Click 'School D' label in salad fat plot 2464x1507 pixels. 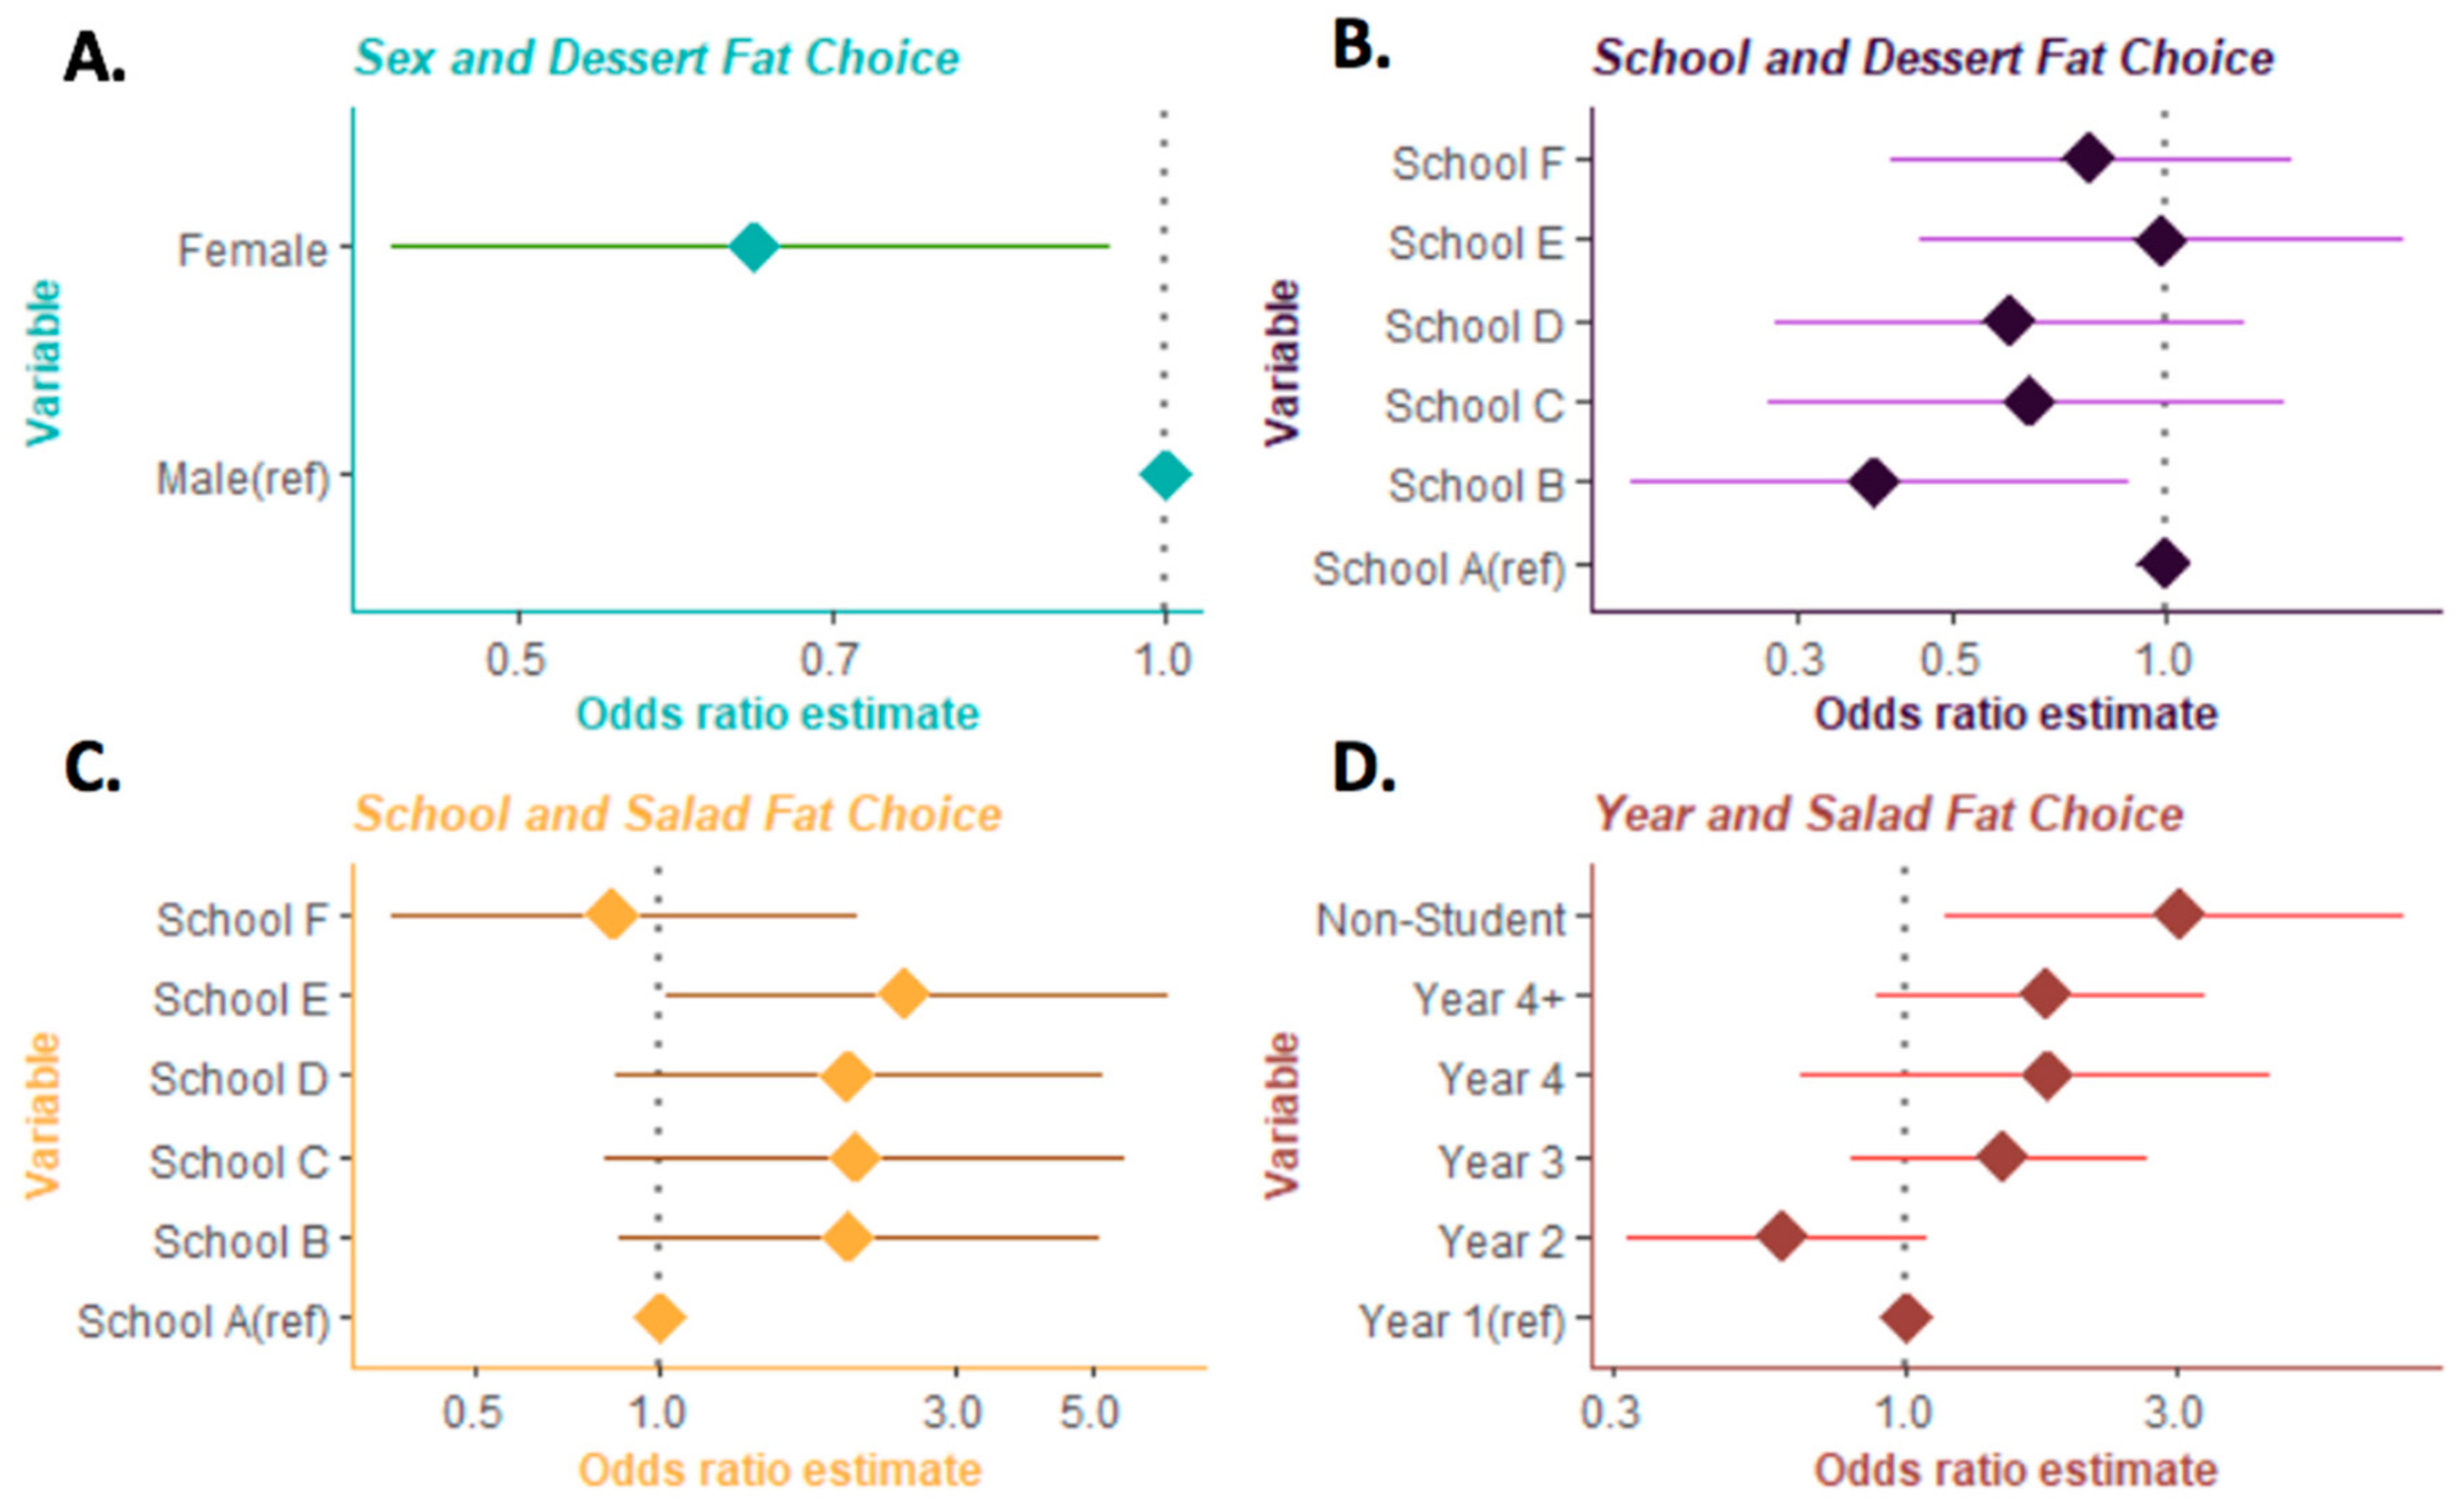tap(239, 1079)
